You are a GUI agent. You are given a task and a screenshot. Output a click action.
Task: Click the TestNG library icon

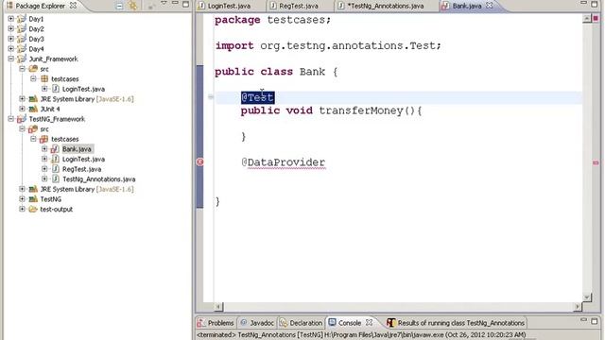point(33,199)
